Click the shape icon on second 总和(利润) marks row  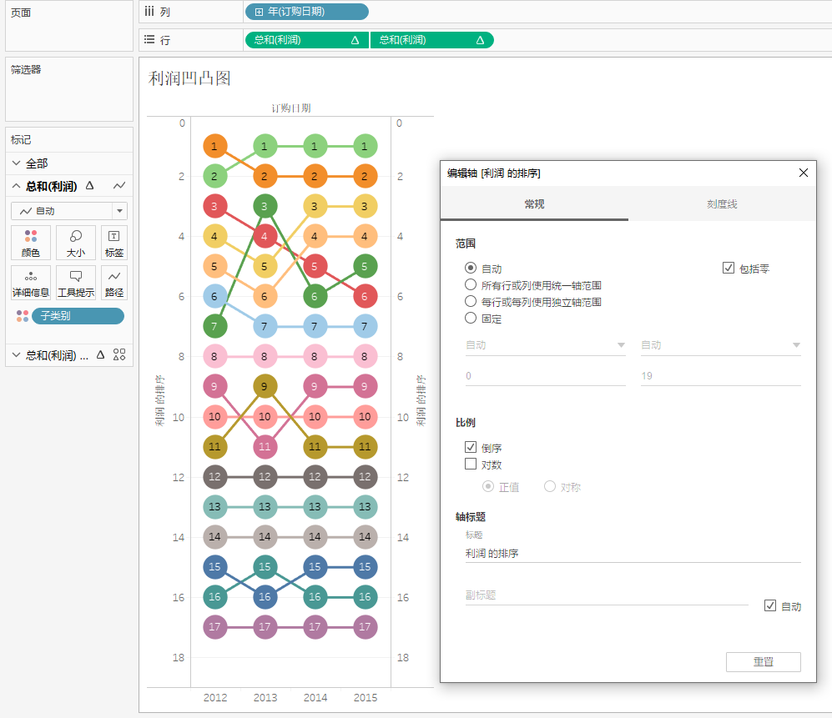119,354
